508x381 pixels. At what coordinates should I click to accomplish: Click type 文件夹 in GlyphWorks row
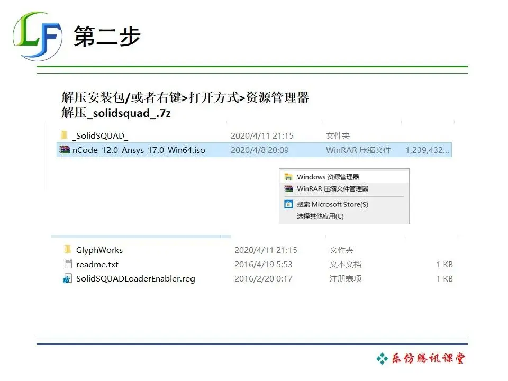coord(341,250)
